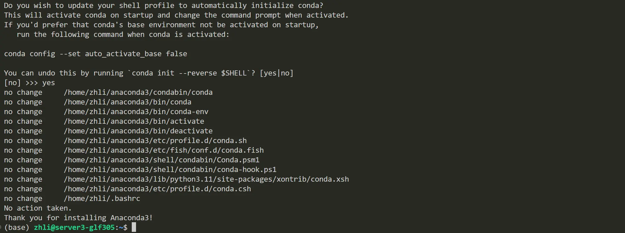Image resolution: width=625 pixels, height=233 pixels.
Task: Click the 'No action taken.' message
Action: [38, 208]
